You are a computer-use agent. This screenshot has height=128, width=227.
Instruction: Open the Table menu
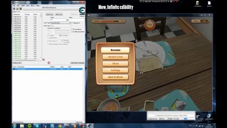click(x=23, y=6)
